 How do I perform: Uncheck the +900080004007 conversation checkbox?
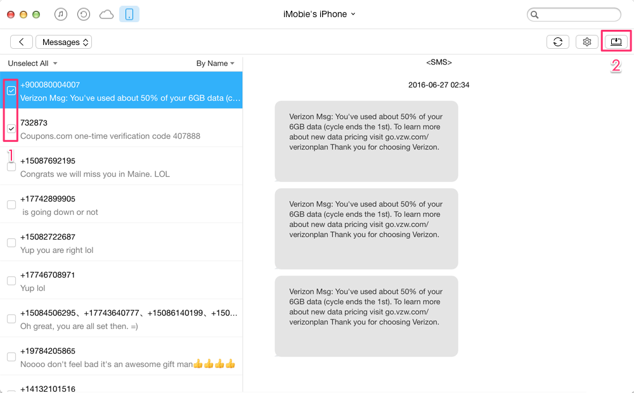11,91
